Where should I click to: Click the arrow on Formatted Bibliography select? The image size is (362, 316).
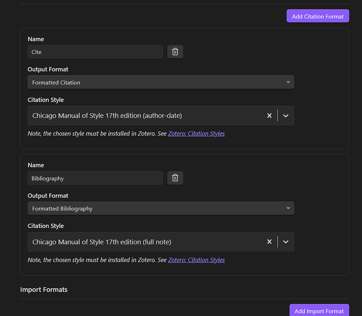(288, 209)
